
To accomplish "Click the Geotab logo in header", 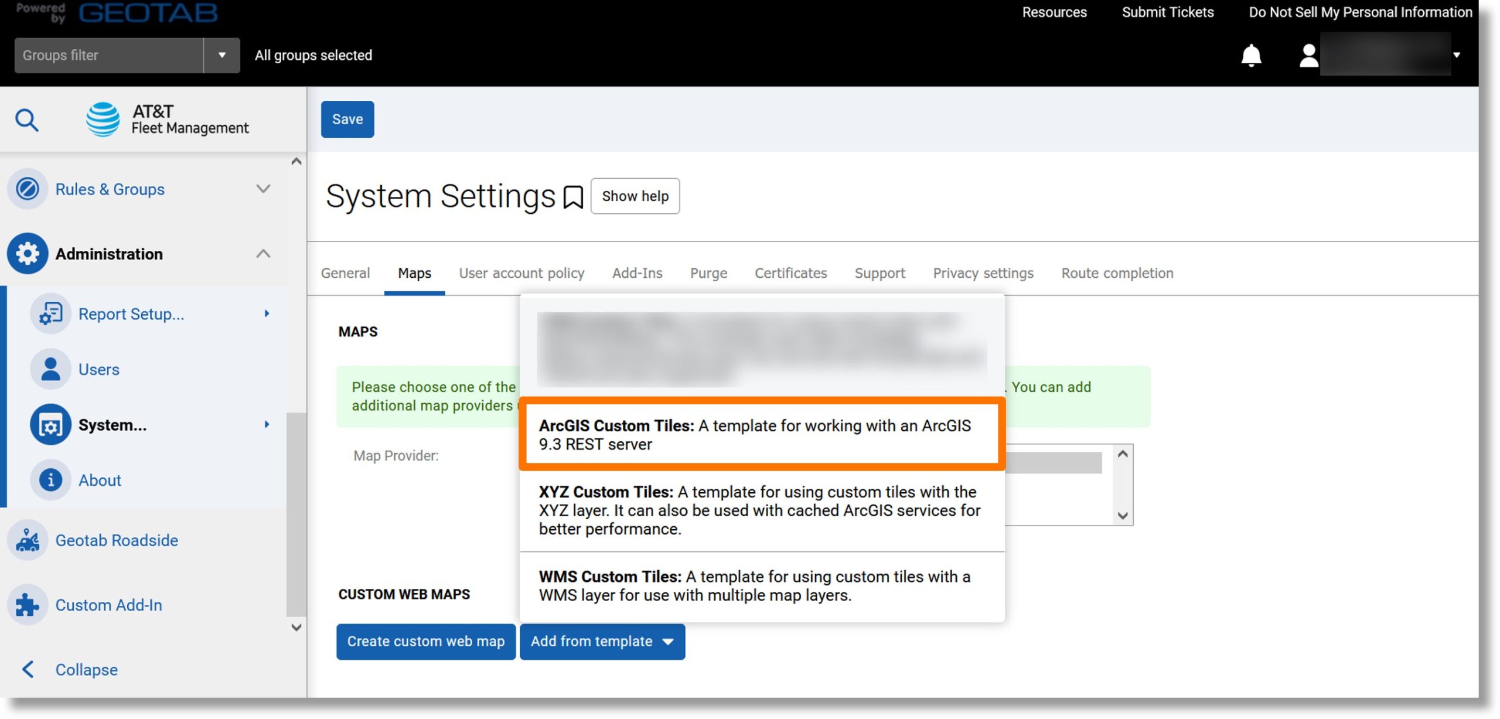I will (148, 12).
